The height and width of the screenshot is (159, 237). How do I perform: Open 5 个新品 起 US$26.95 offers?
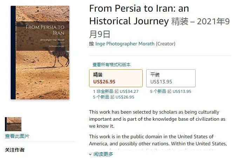114,97
